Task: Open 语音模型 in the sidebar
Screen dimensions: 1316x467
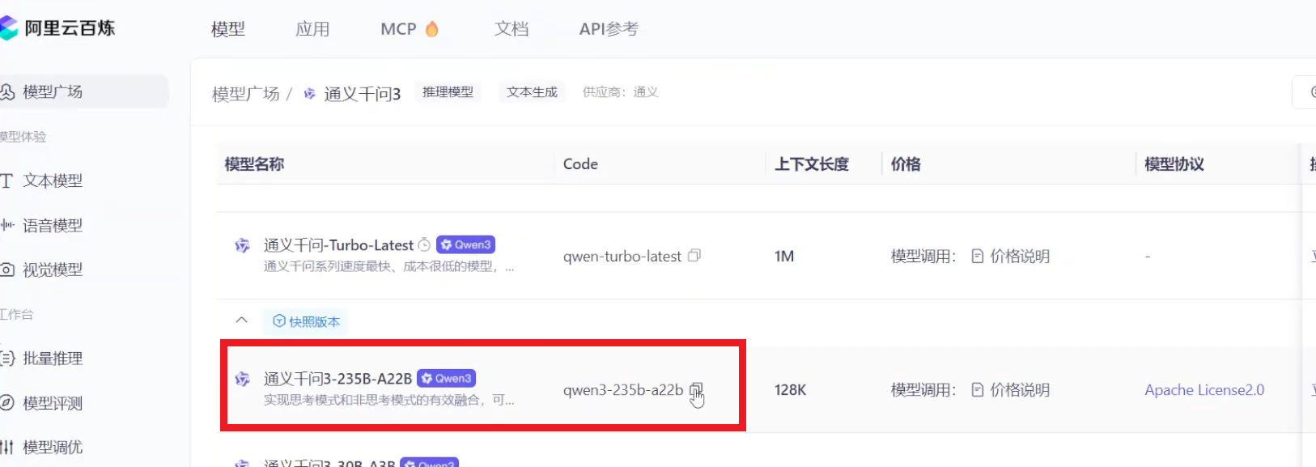Action: [53, 225]
